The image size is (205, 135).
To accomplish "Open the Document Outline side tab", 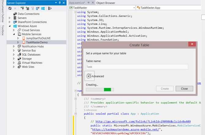I will 3,12.
